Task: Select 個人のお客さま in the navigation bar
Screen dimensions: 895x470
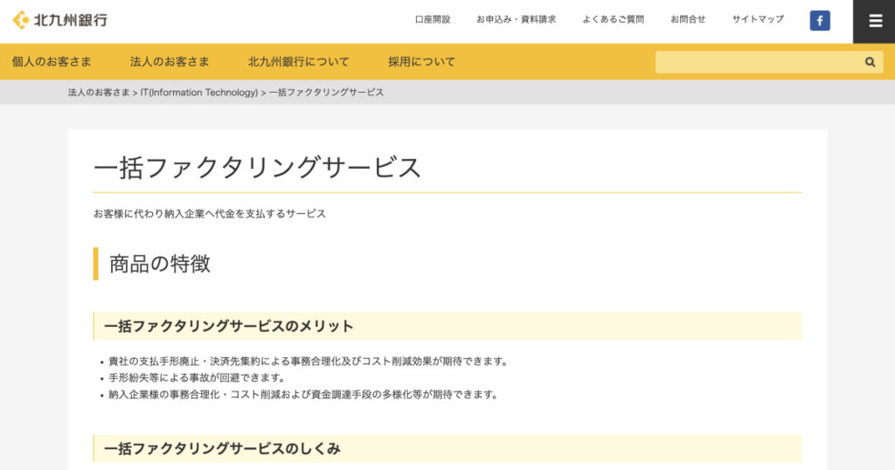Action: pyautogui.click(x=52, y=62)
